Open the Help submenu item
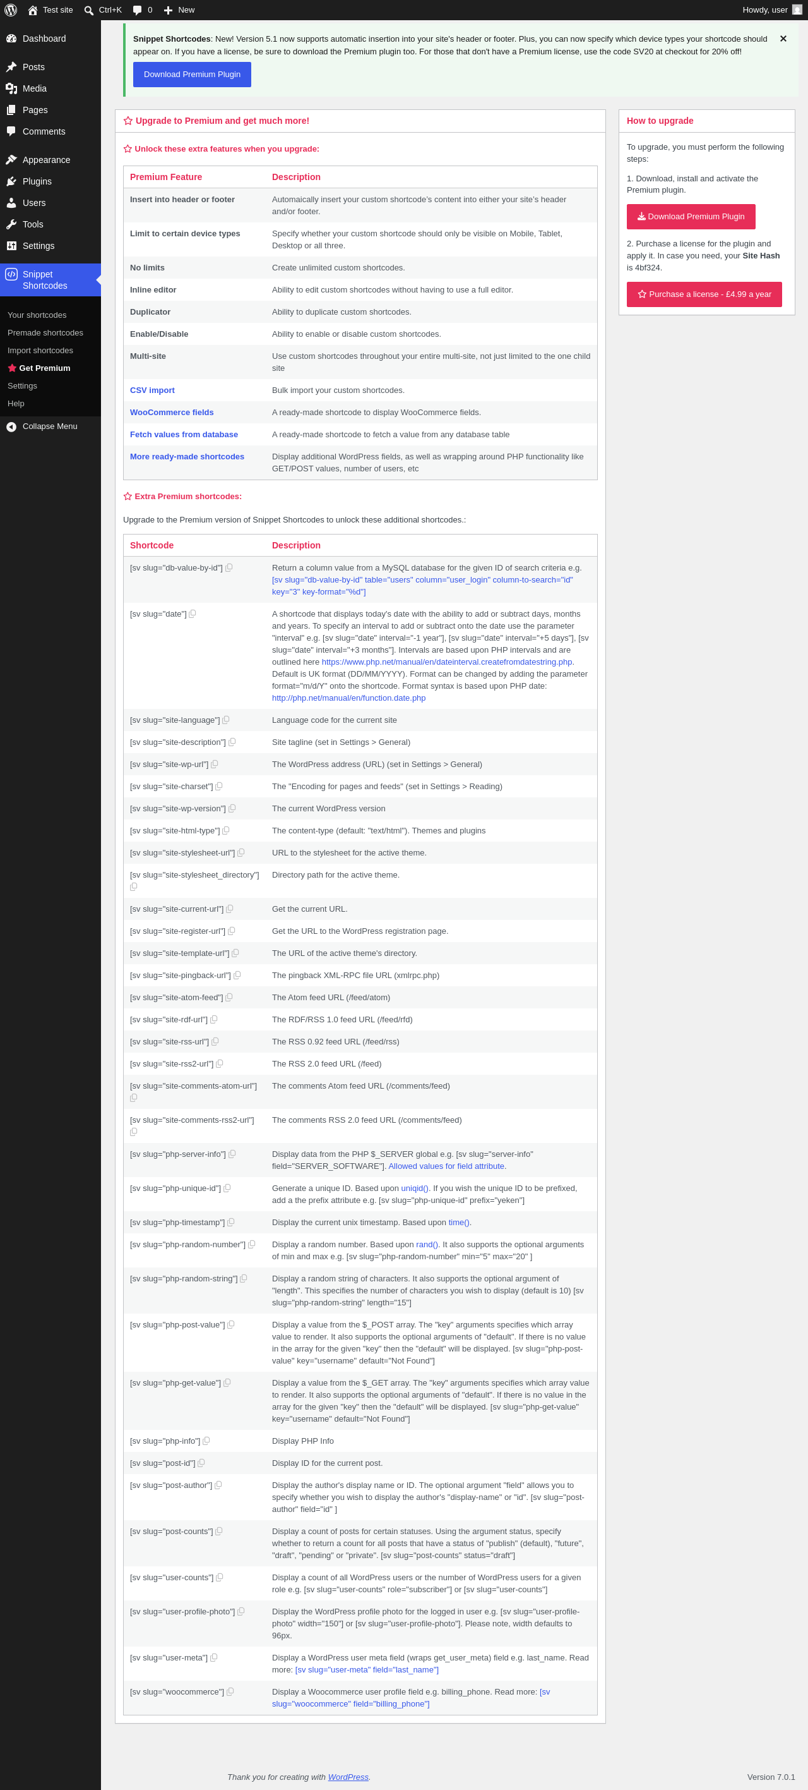This screenshot has width=808, height=1790. [16, 404]
